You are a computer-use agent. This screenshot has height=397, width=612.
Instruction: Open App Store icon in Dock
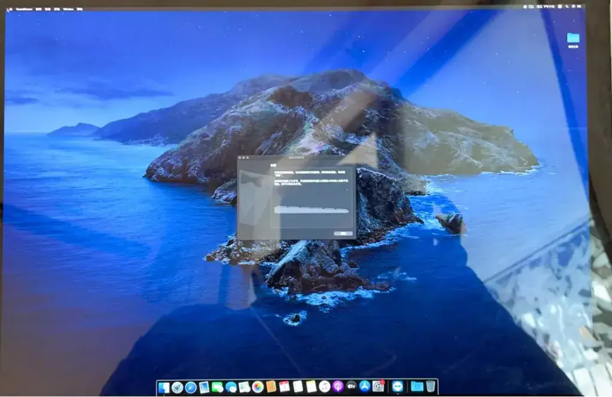365,386
